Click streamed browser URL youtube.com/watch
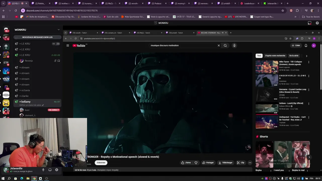Image resolution: width=322 pixels, height=181 pixels. click(x=99, y=38)
